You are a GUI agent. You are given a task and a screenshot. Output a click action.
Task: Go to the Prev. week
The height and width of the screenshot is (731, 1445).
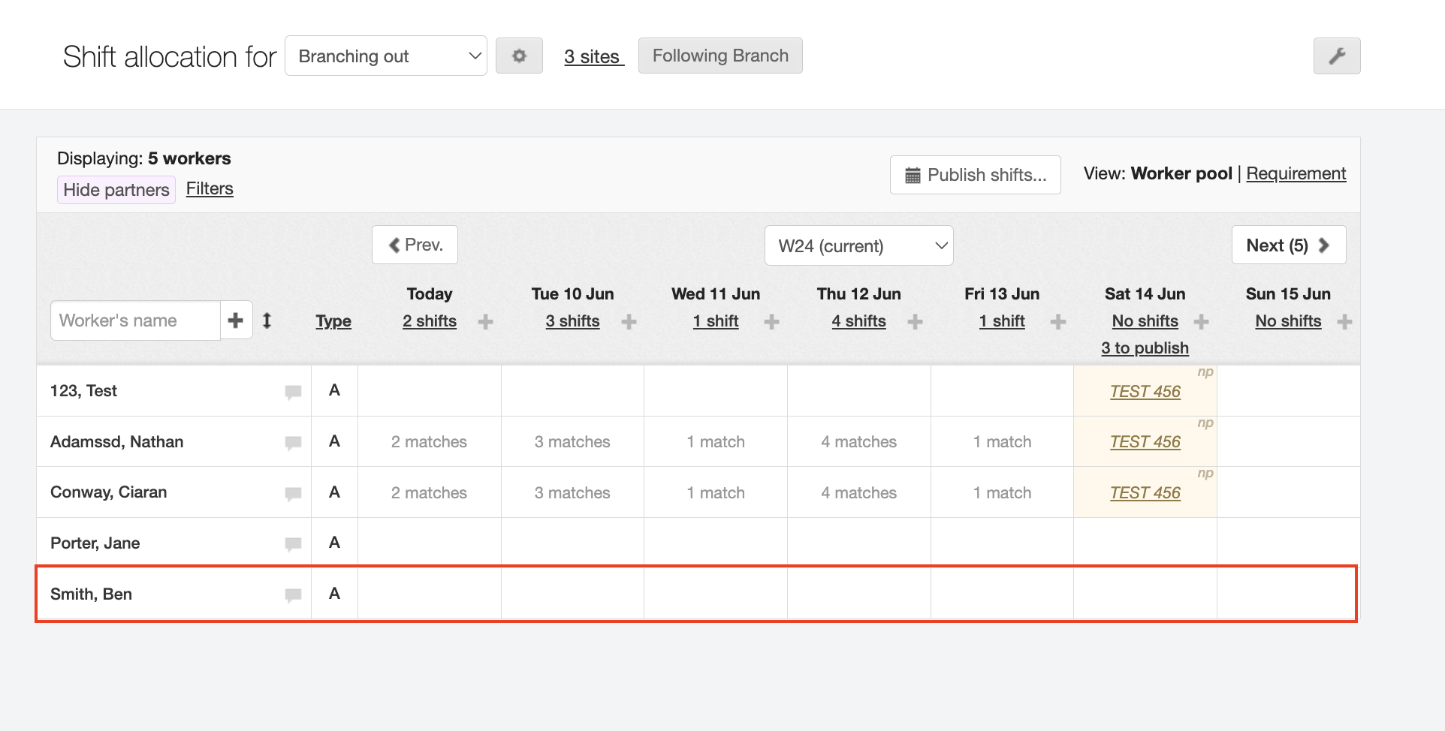click(415, 245)
